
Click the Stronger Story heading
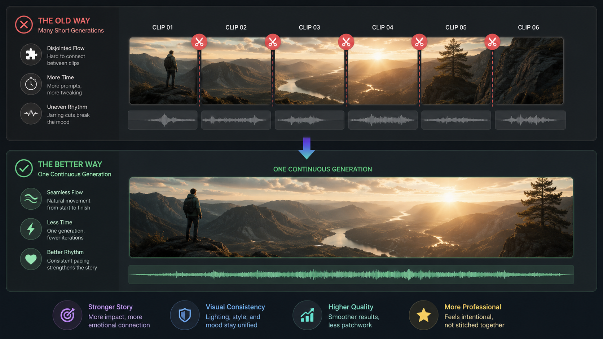(110, 307)
